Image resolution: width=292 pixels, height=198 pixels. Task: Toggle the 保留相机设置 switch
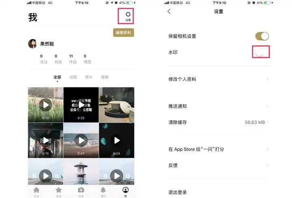pos(262,36)
